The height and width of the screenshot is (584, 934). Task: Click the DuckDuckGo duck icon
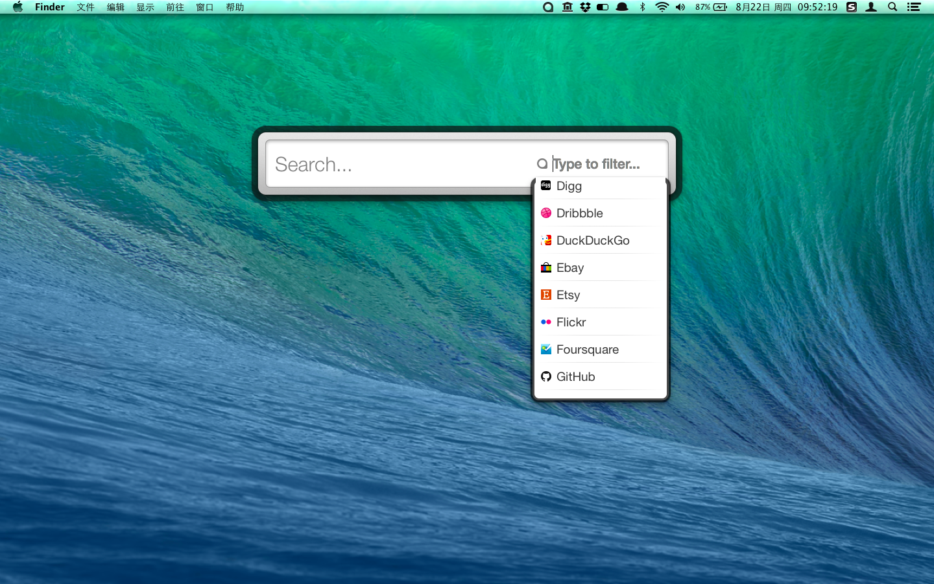coord(546,240)
